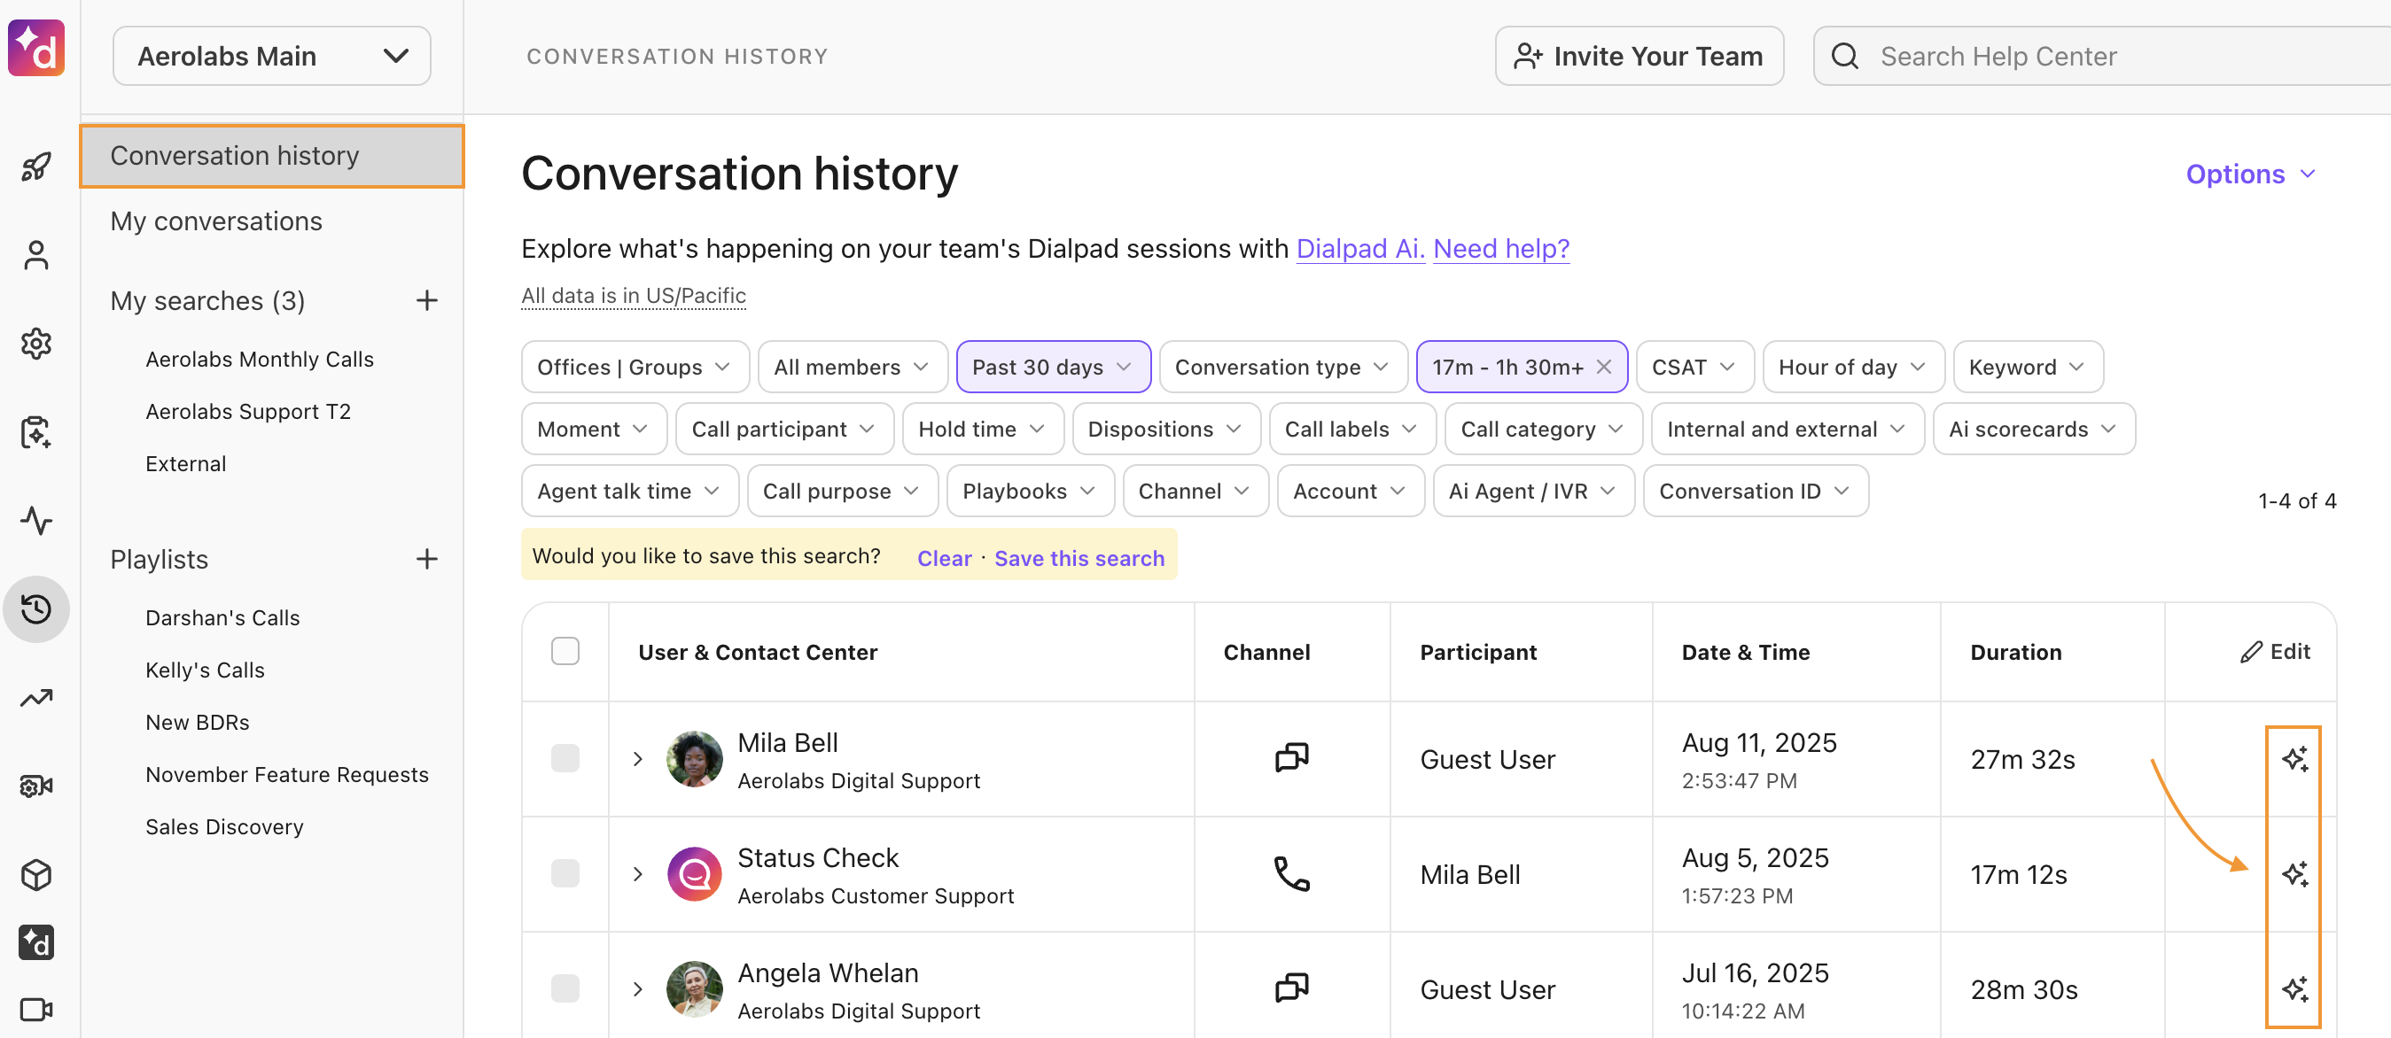Open the Hour of day filter
The height and width of the screenshot is (1038, 2391).
pyautogui.click(x=1853, y=368)
